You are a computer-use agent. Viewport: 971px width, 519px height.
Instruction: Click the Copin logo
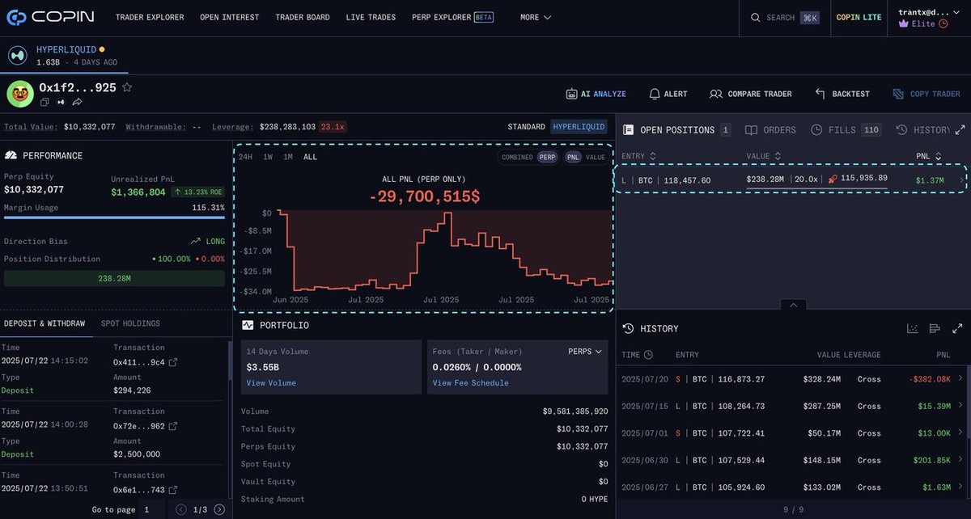pyautogui.click(x=51, y=17)
